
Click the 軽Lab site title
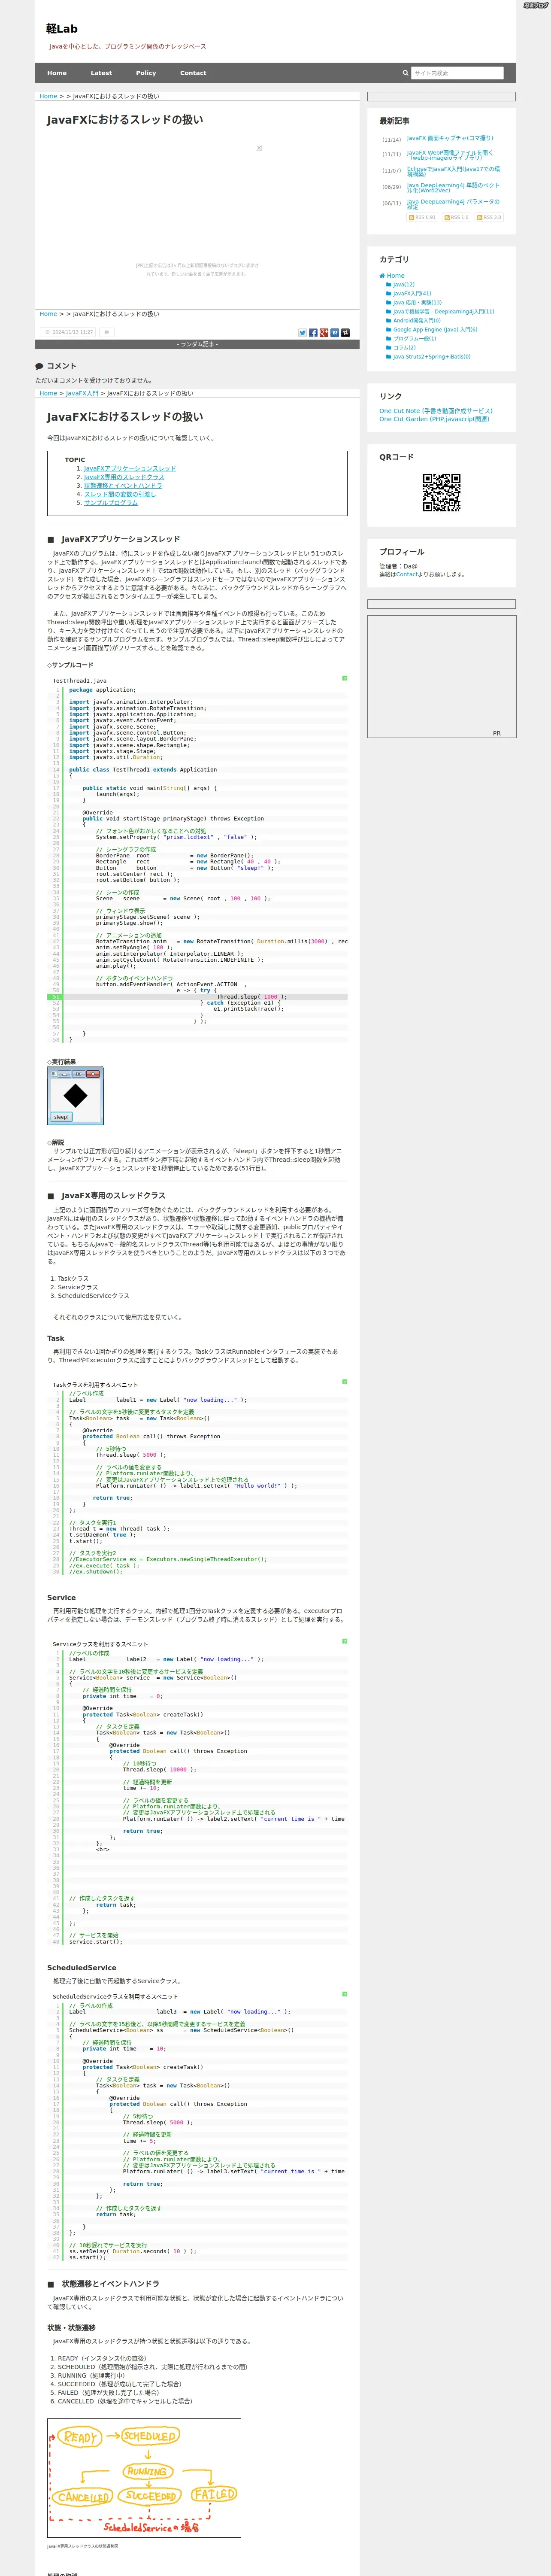(x=62, y=29)
